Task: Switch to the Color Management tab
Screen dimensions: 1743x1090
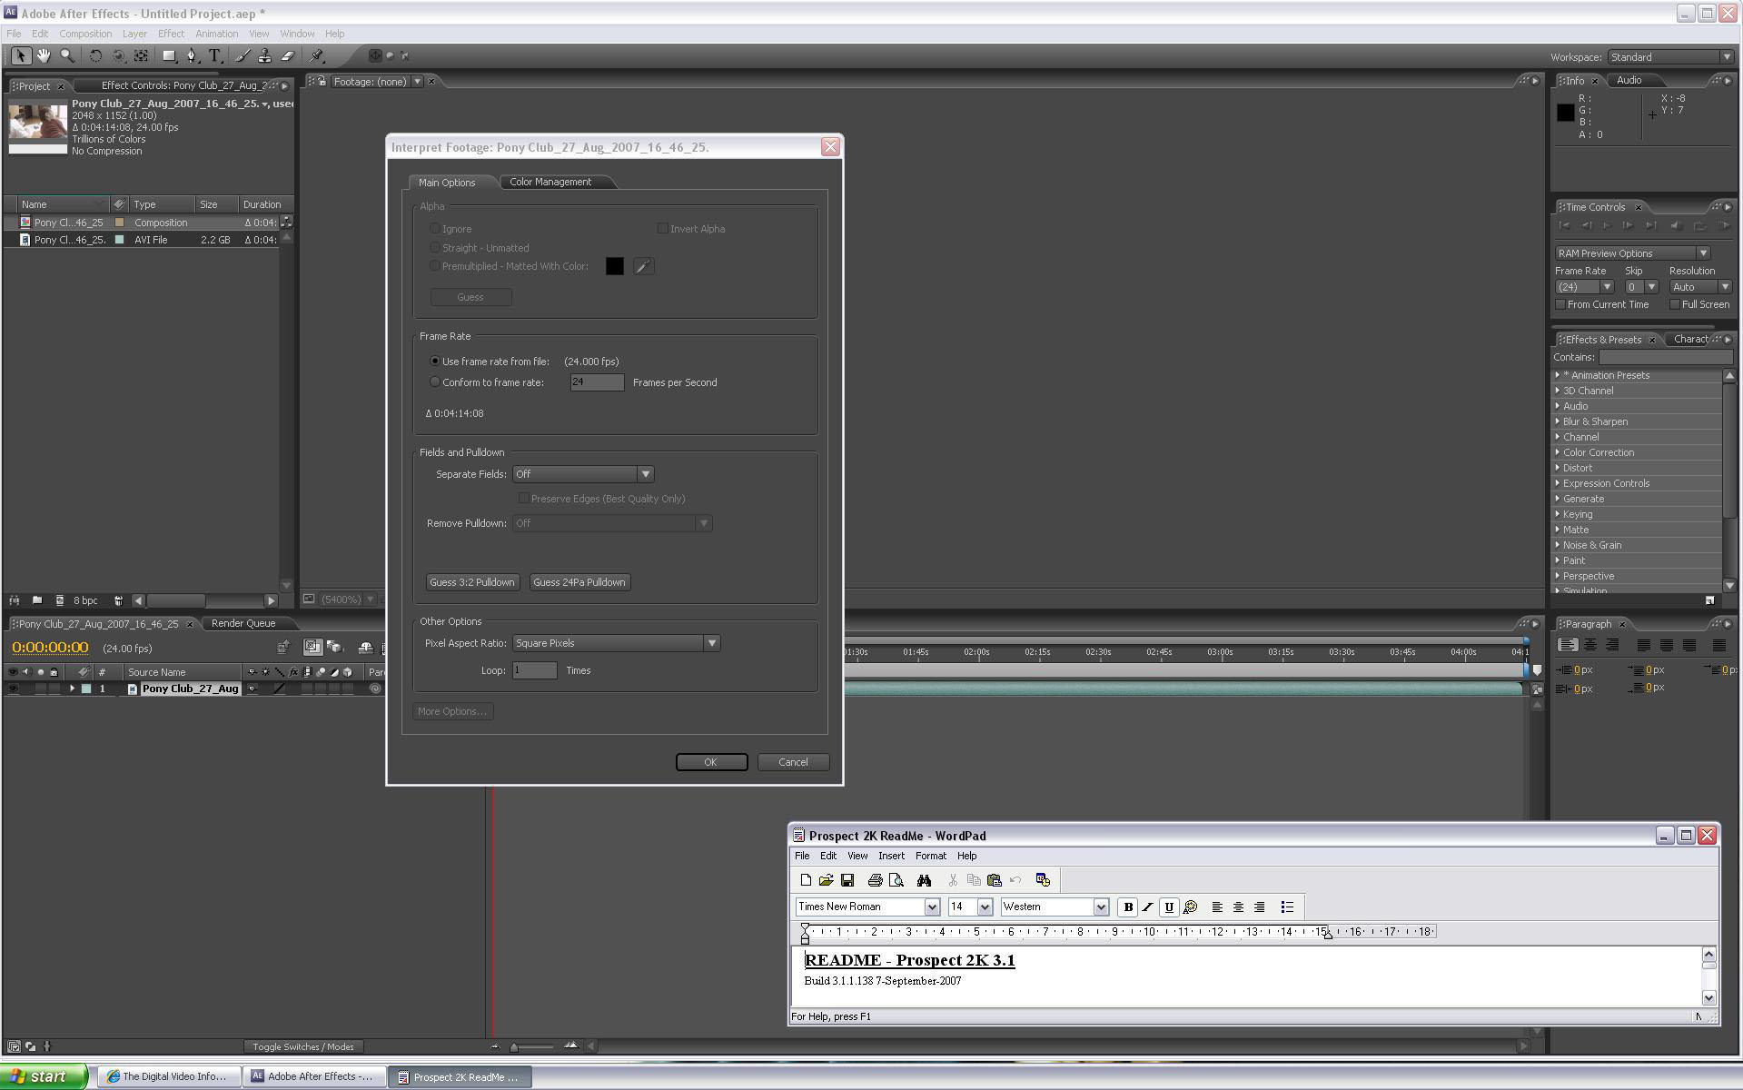Action: [x=550, y=182]
